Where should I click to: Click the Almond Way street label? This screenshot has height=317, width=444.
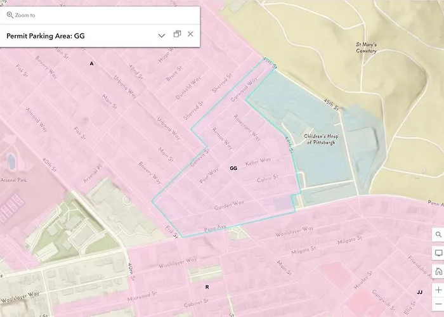[37, 120]
